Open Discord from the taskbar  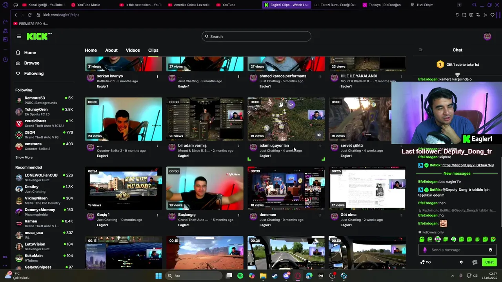click(286, 276)
